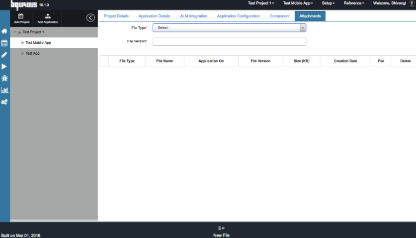Switch to the Component tab

coord(280,16)
